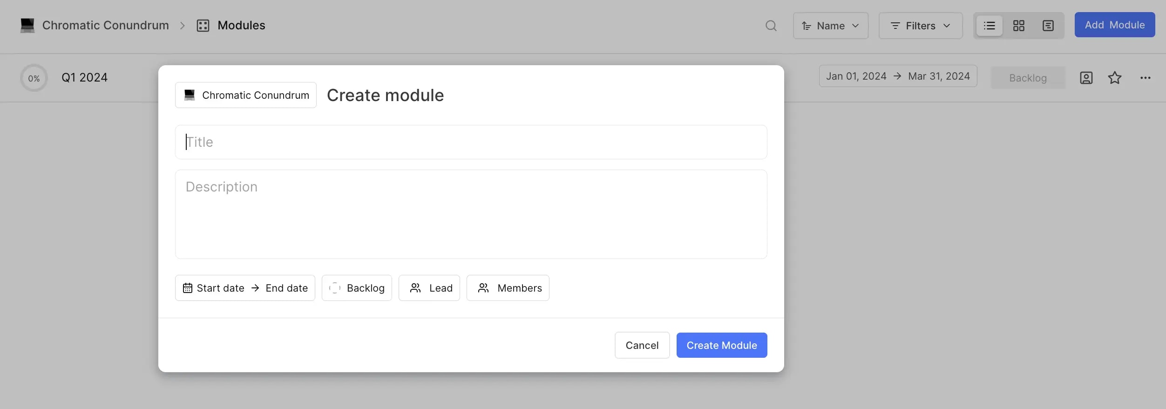Open the Lead selector

[429, 288]
